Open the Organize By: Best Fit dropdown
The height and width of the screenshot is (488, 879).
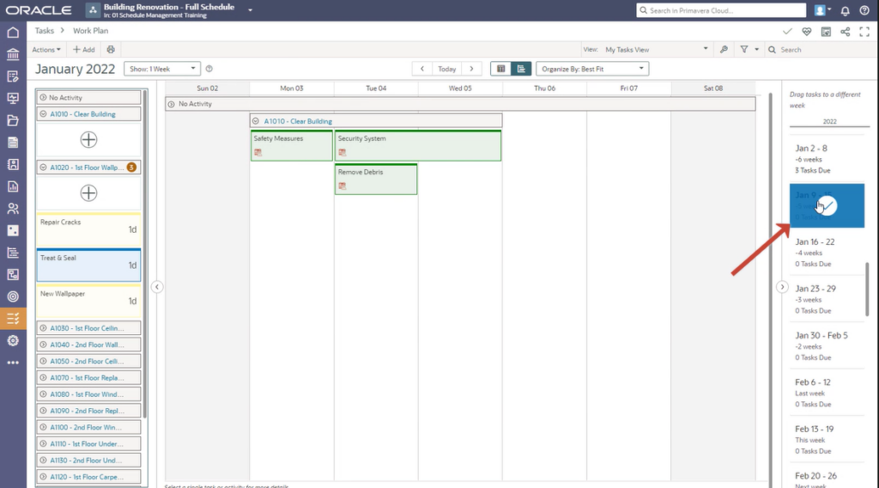tap(593, 69)
